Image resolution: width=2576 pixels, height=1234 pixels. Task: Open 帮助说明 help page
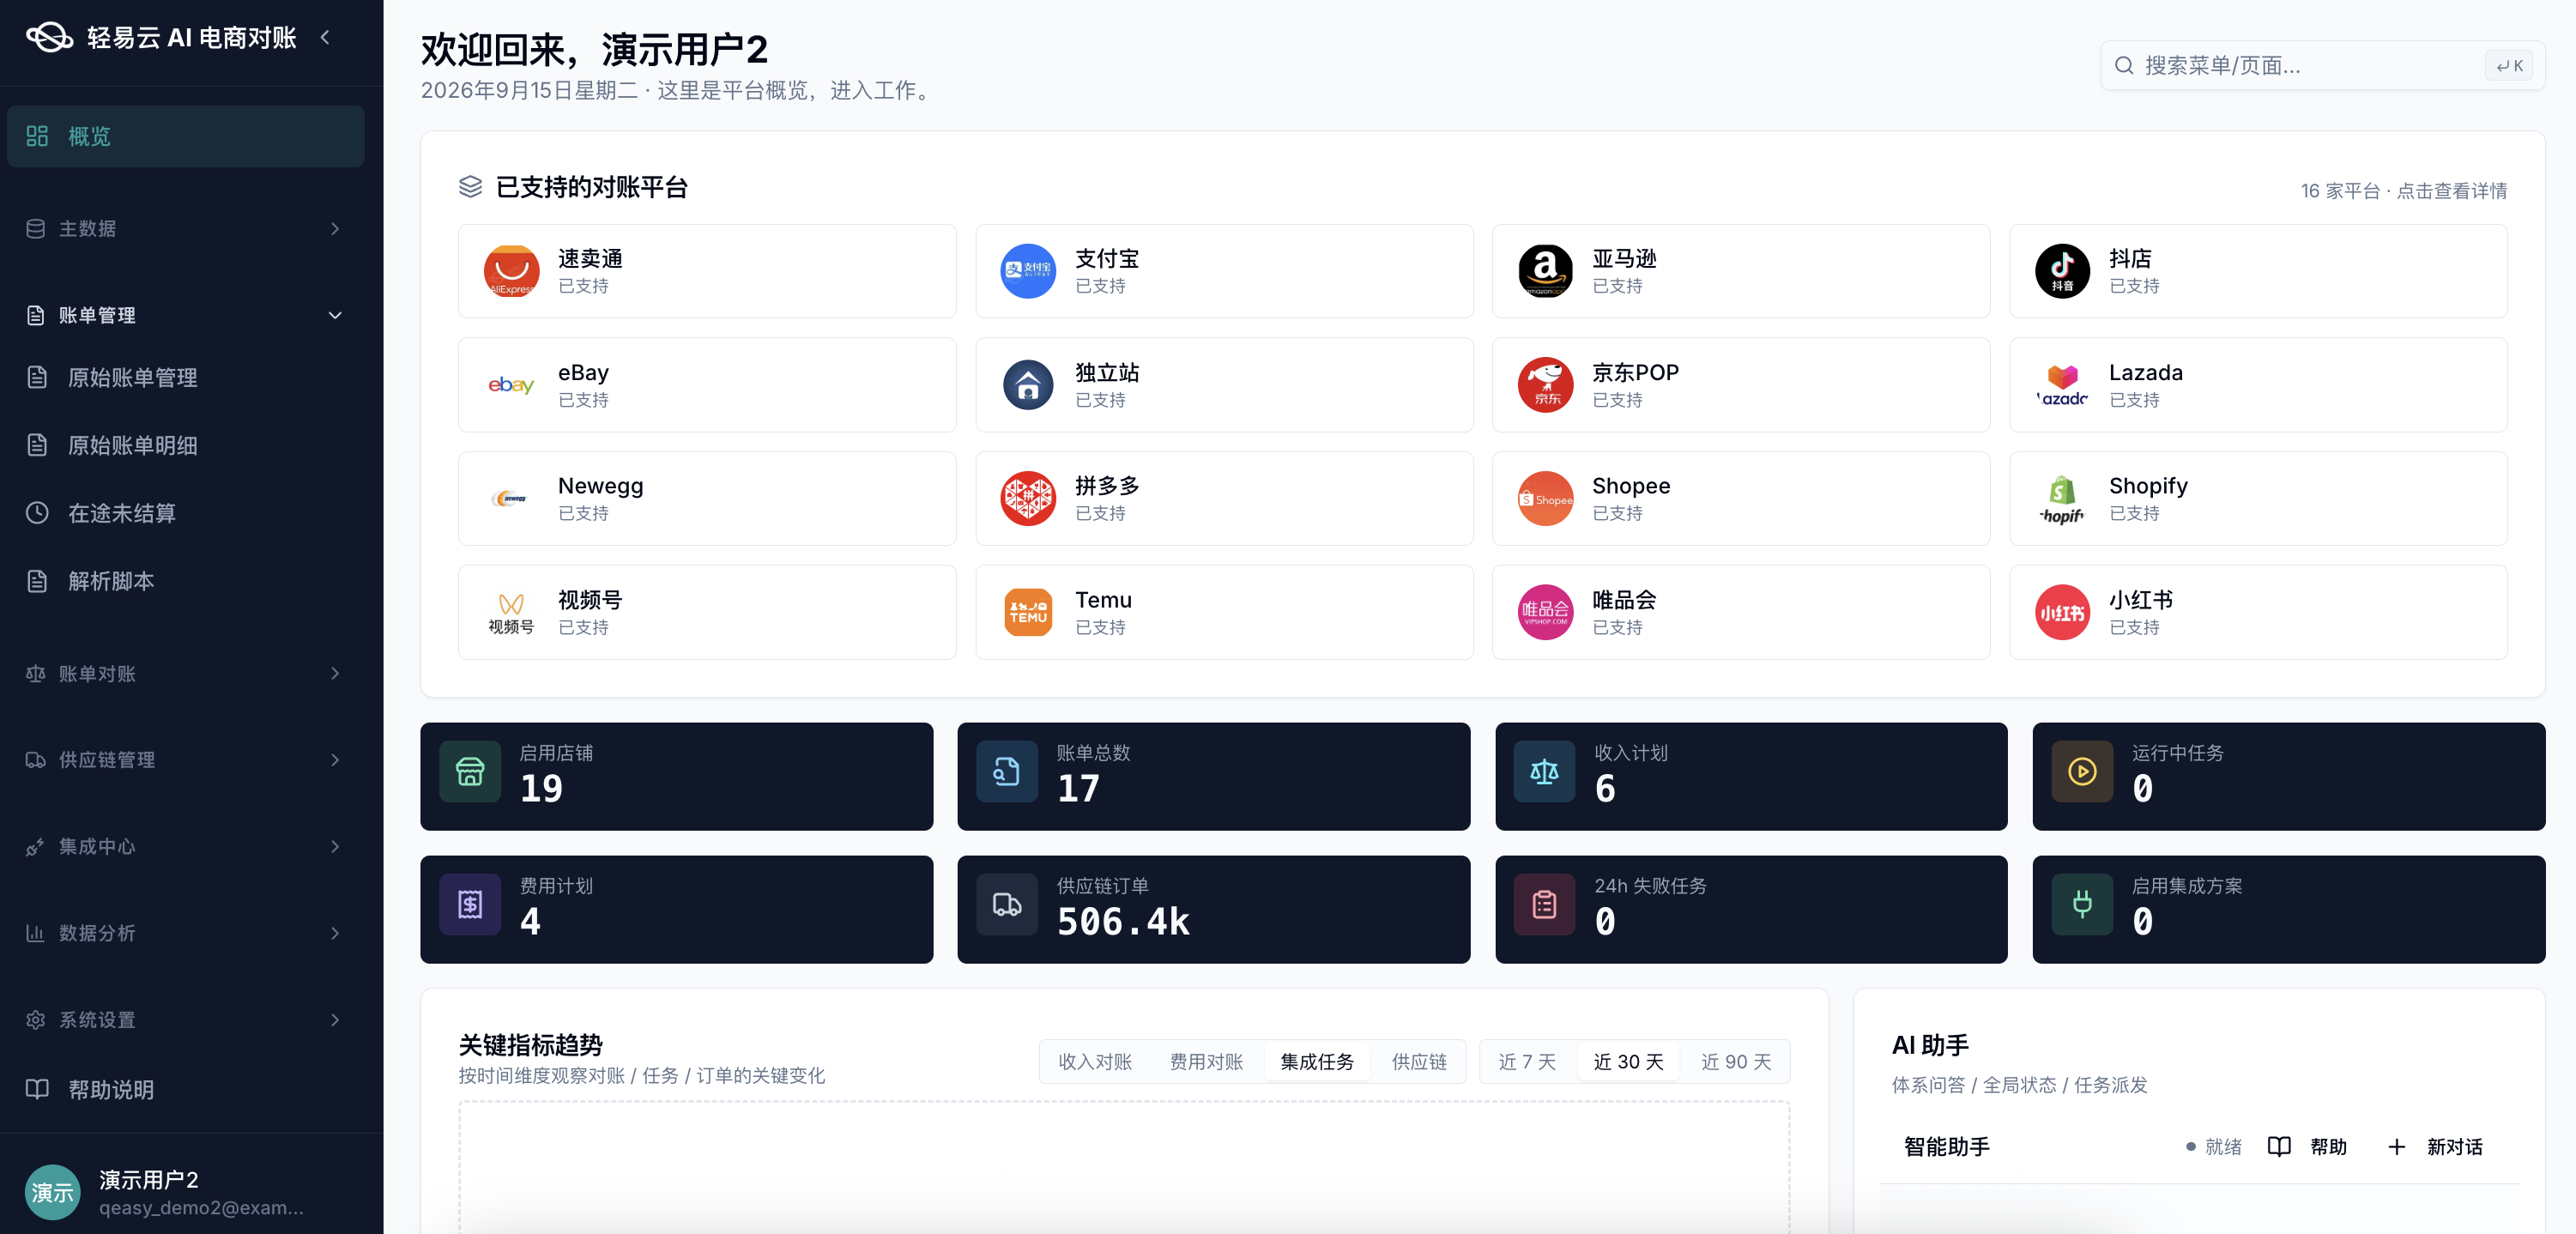pyautogui.click(x=185, y=1089)
